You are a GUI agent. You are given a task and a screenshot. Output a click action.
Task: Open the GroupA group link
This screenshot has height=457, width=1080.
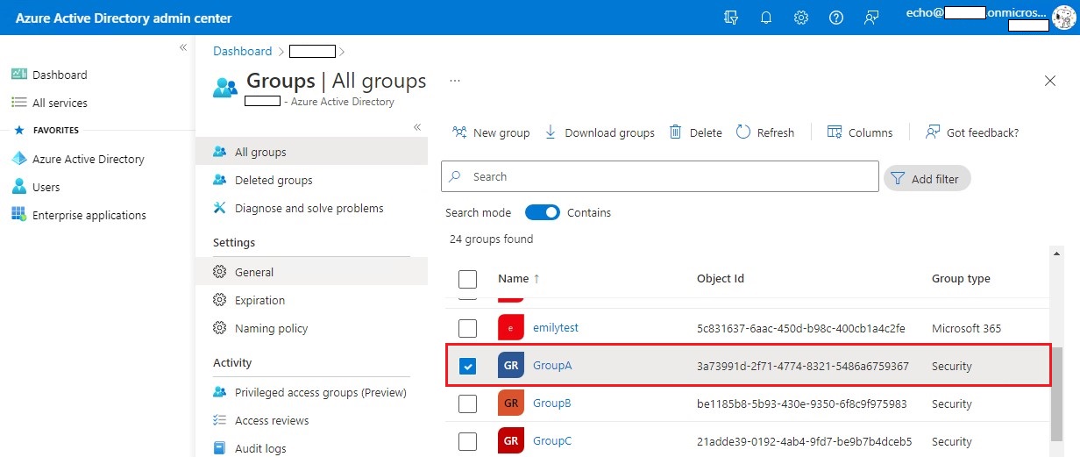click(x=552, y=365)
